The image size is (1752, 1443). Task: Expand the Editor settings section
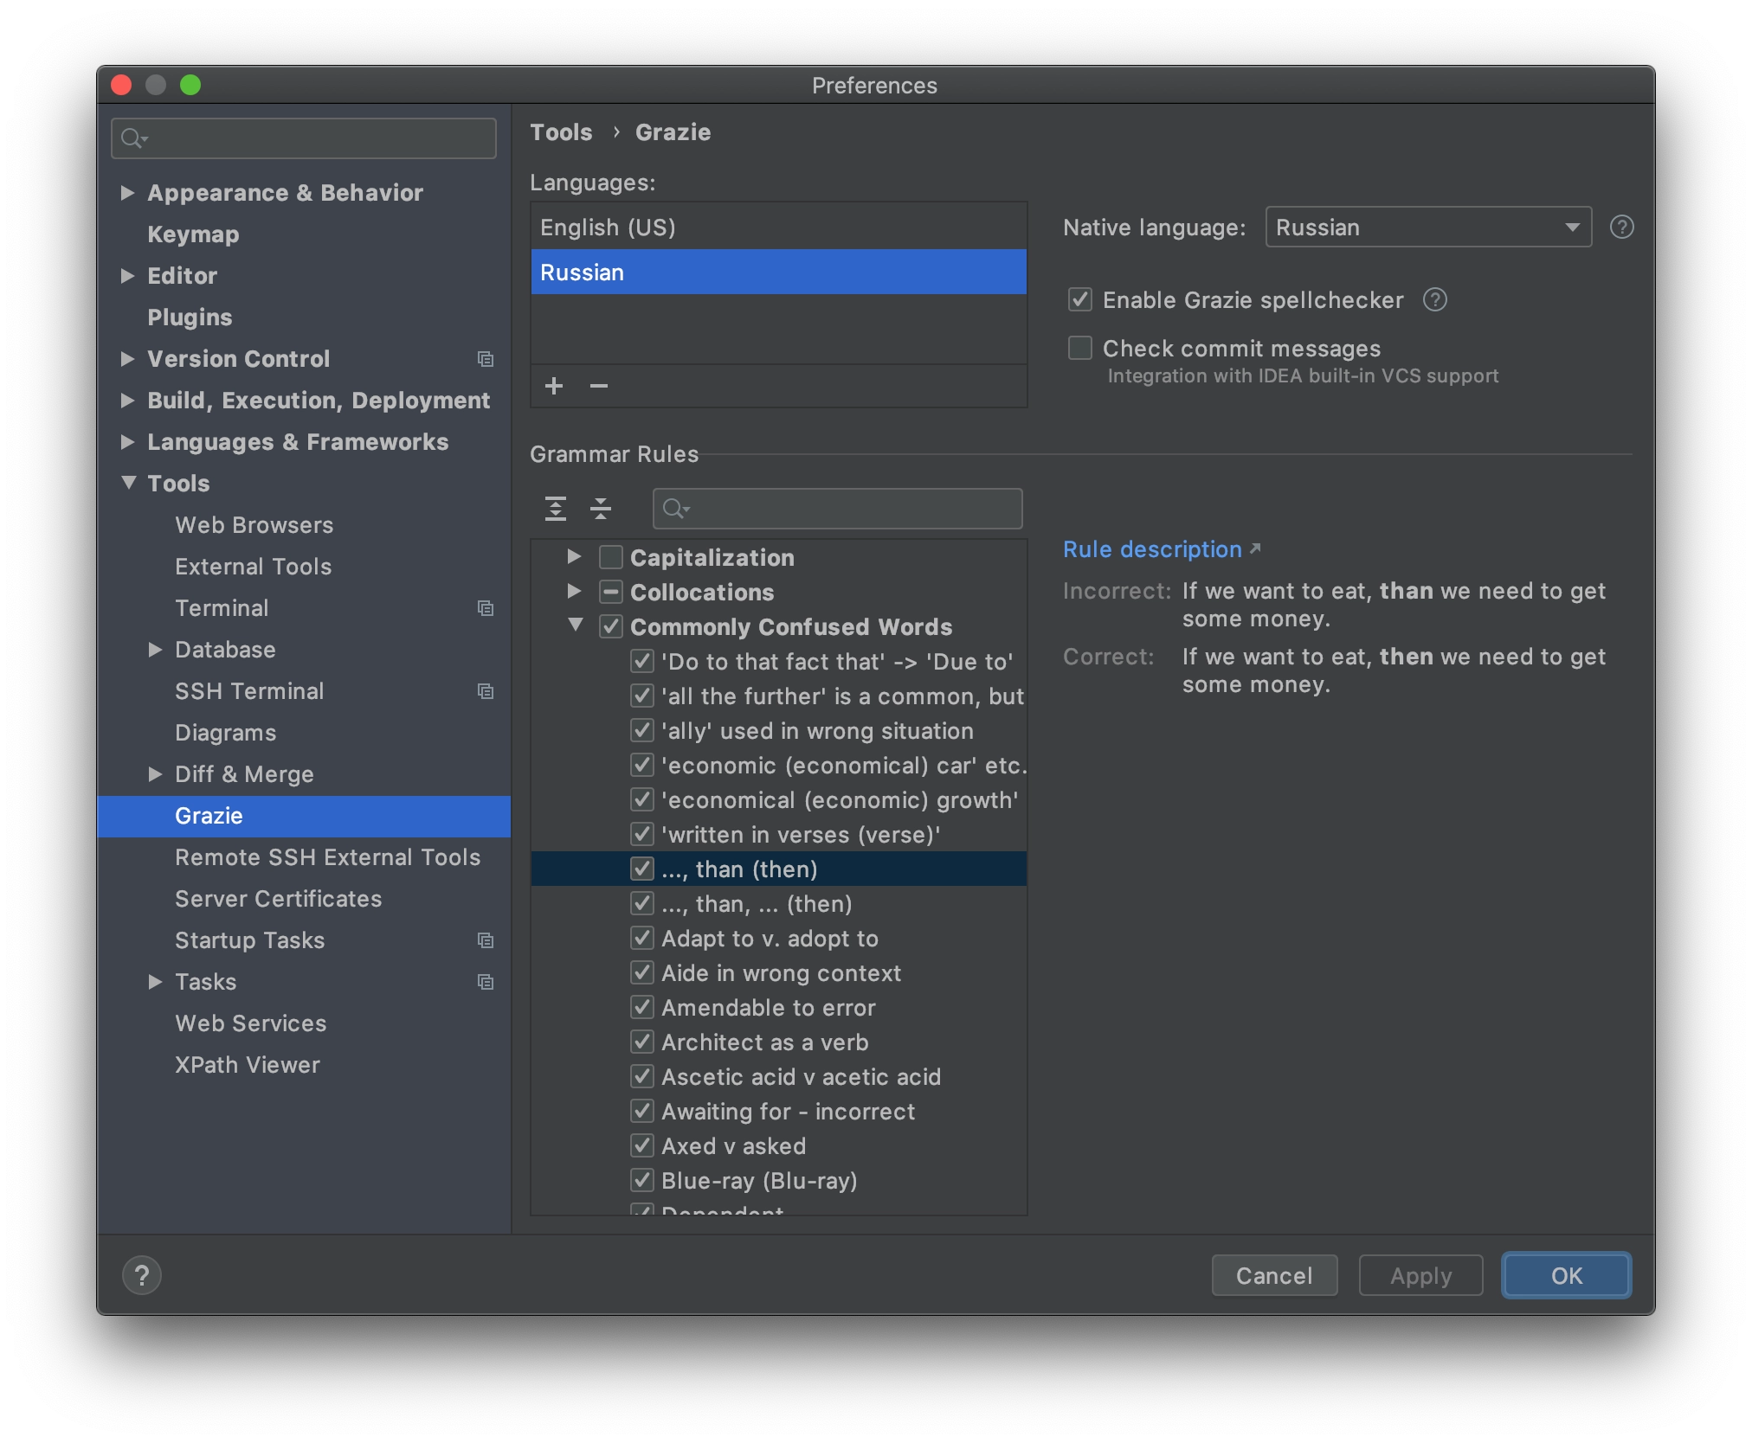pos(127,276)
